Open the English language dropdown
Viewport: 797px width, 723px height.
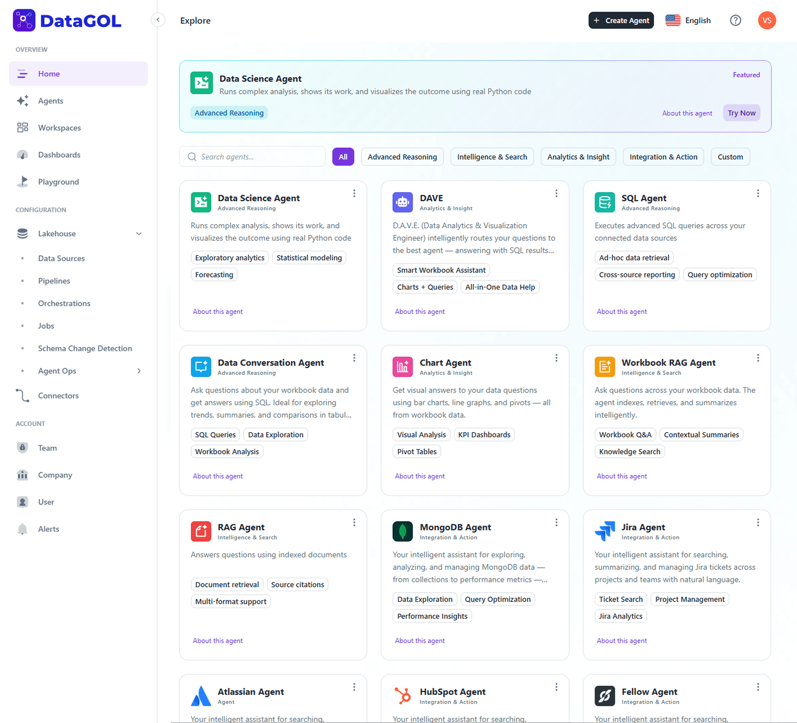pyautogui.click(x=688, y=21)
